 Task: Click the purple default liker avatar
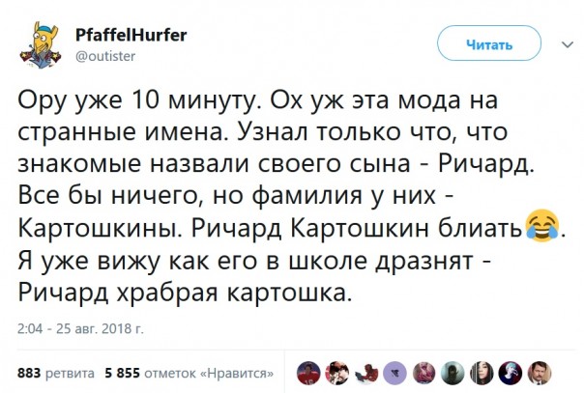(396, 372)
